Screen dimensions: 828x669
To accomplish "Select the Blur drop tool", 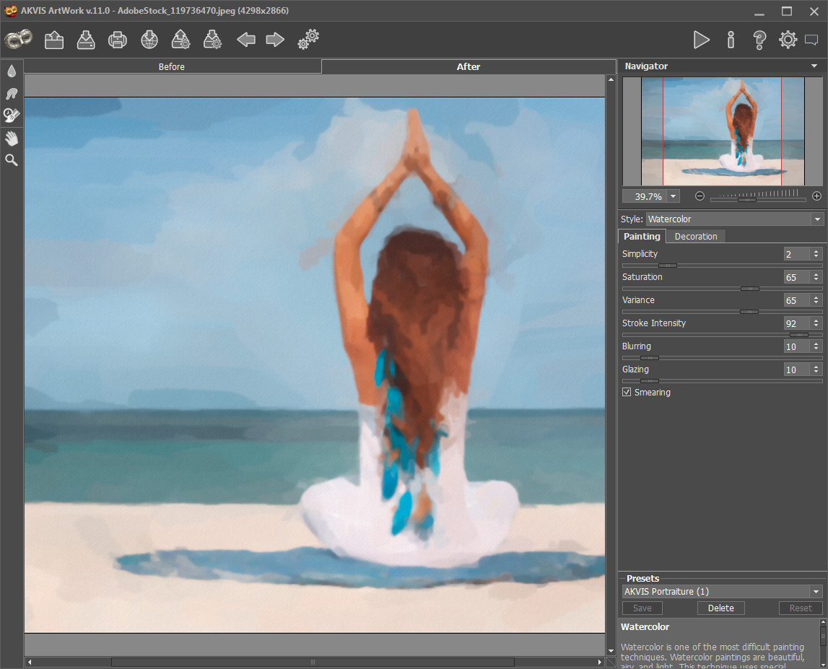I will point(11,70).
